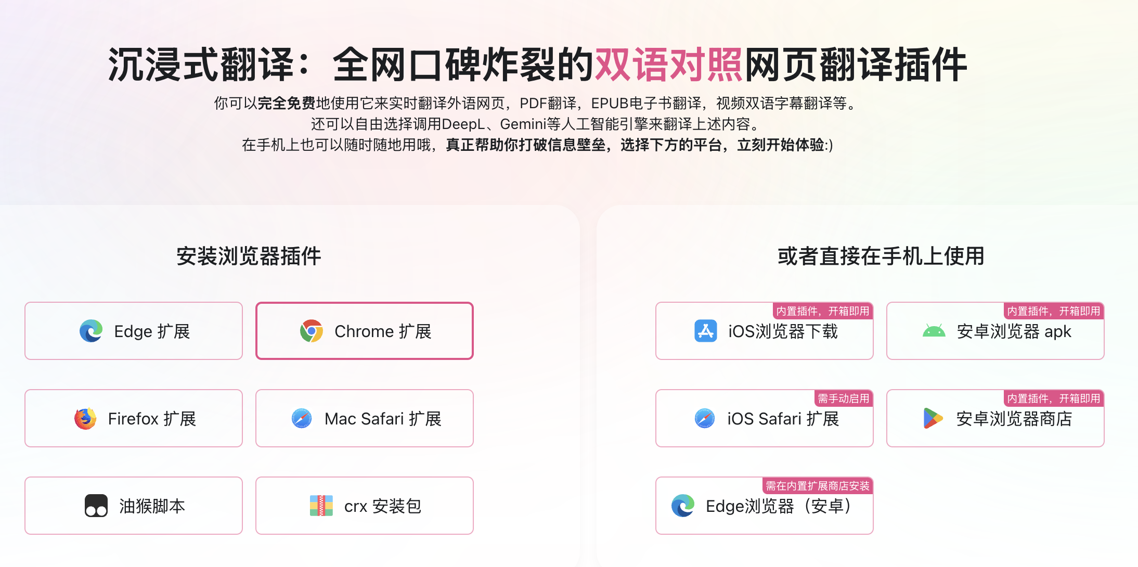Open the Chrome 扩展 installation option
The width and height of the screenshot is (1138, 567).
click(x=364, y=330)
